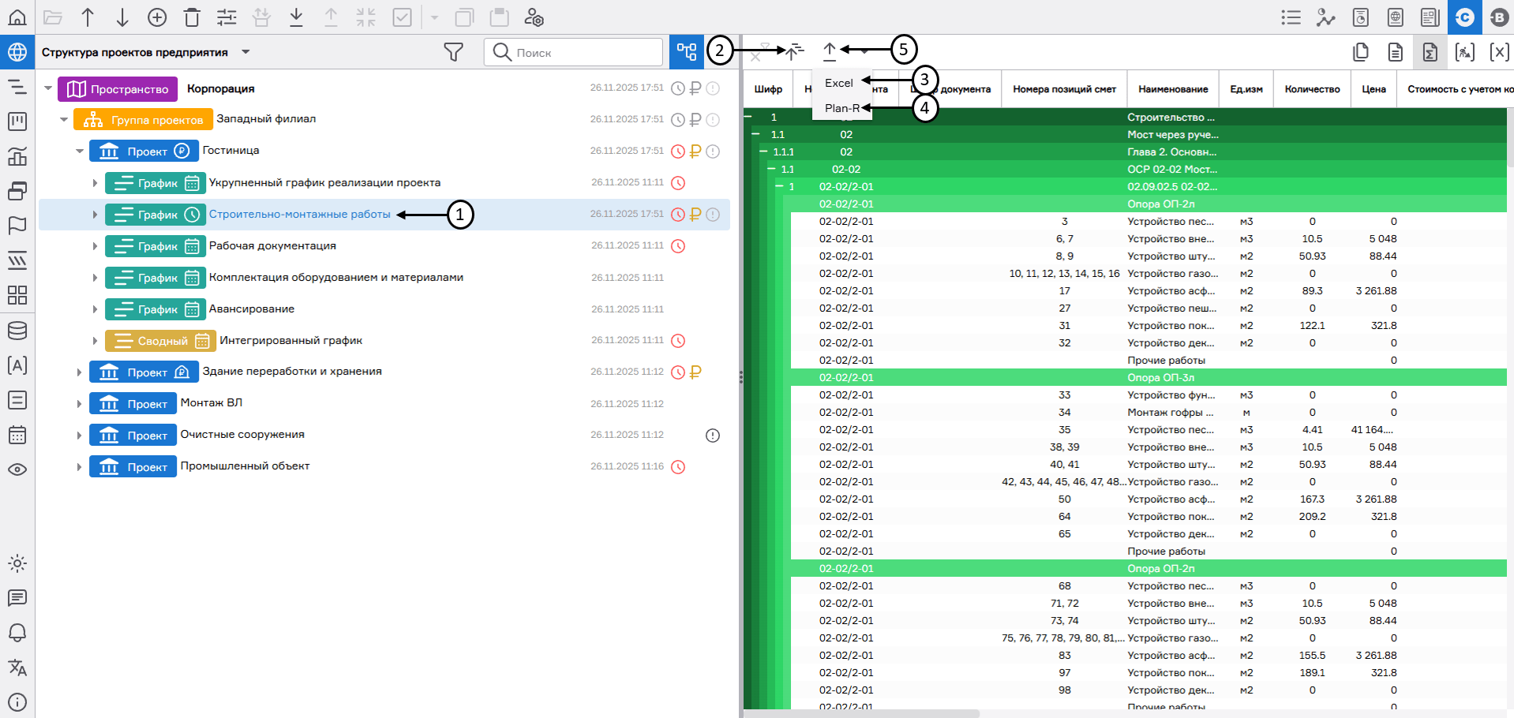This screenshot has height=718, width=1514.
Task: Toggle the eye visibility icon in sidebar
Action: [x=17, y=469]
